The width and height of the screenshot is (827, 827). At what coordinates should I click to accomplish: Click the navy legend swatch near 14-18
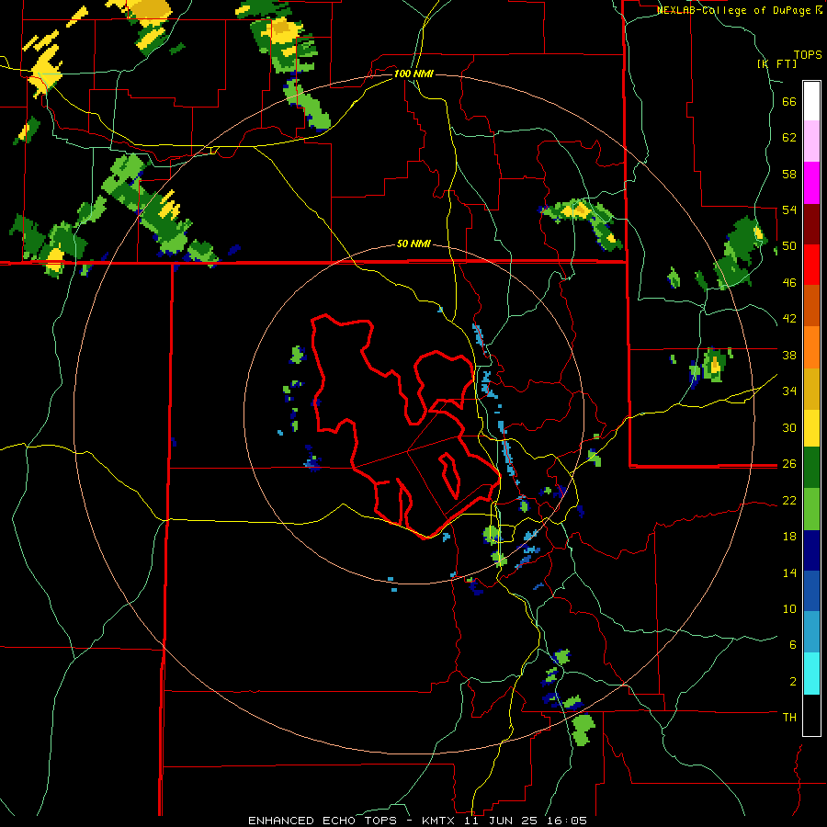coord(811,549)
